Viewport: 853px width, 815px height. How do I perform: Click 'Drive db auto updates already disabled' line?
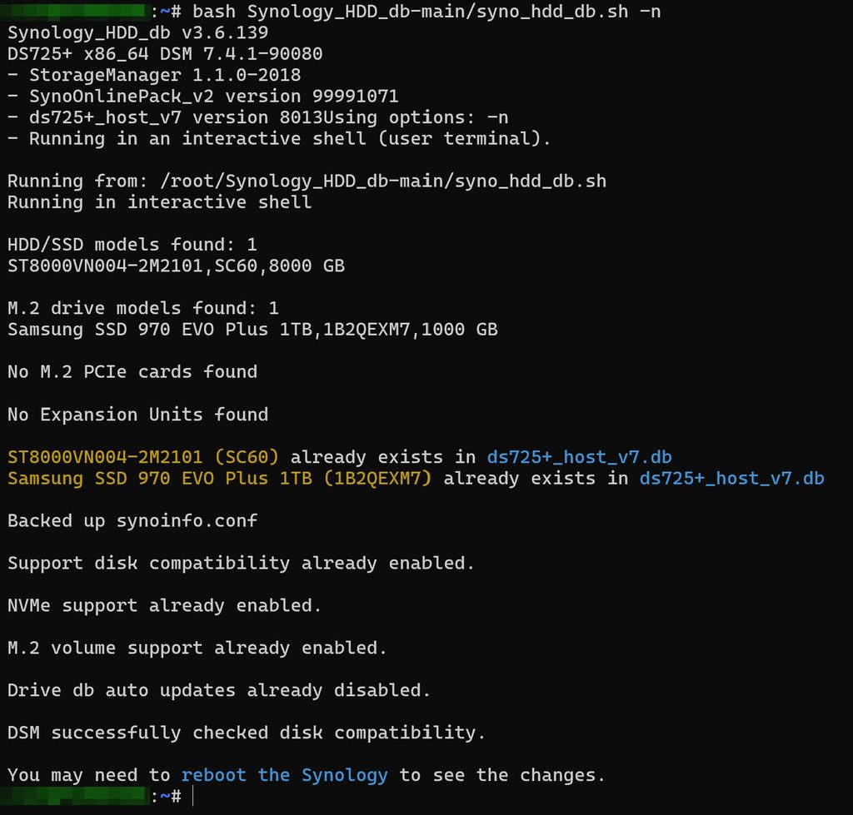(x=219, y=690)
